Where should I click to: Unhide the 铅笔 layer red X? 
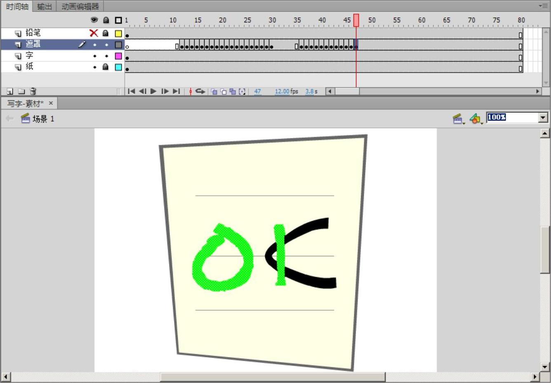pyautogui.click(x=94, y=33)
